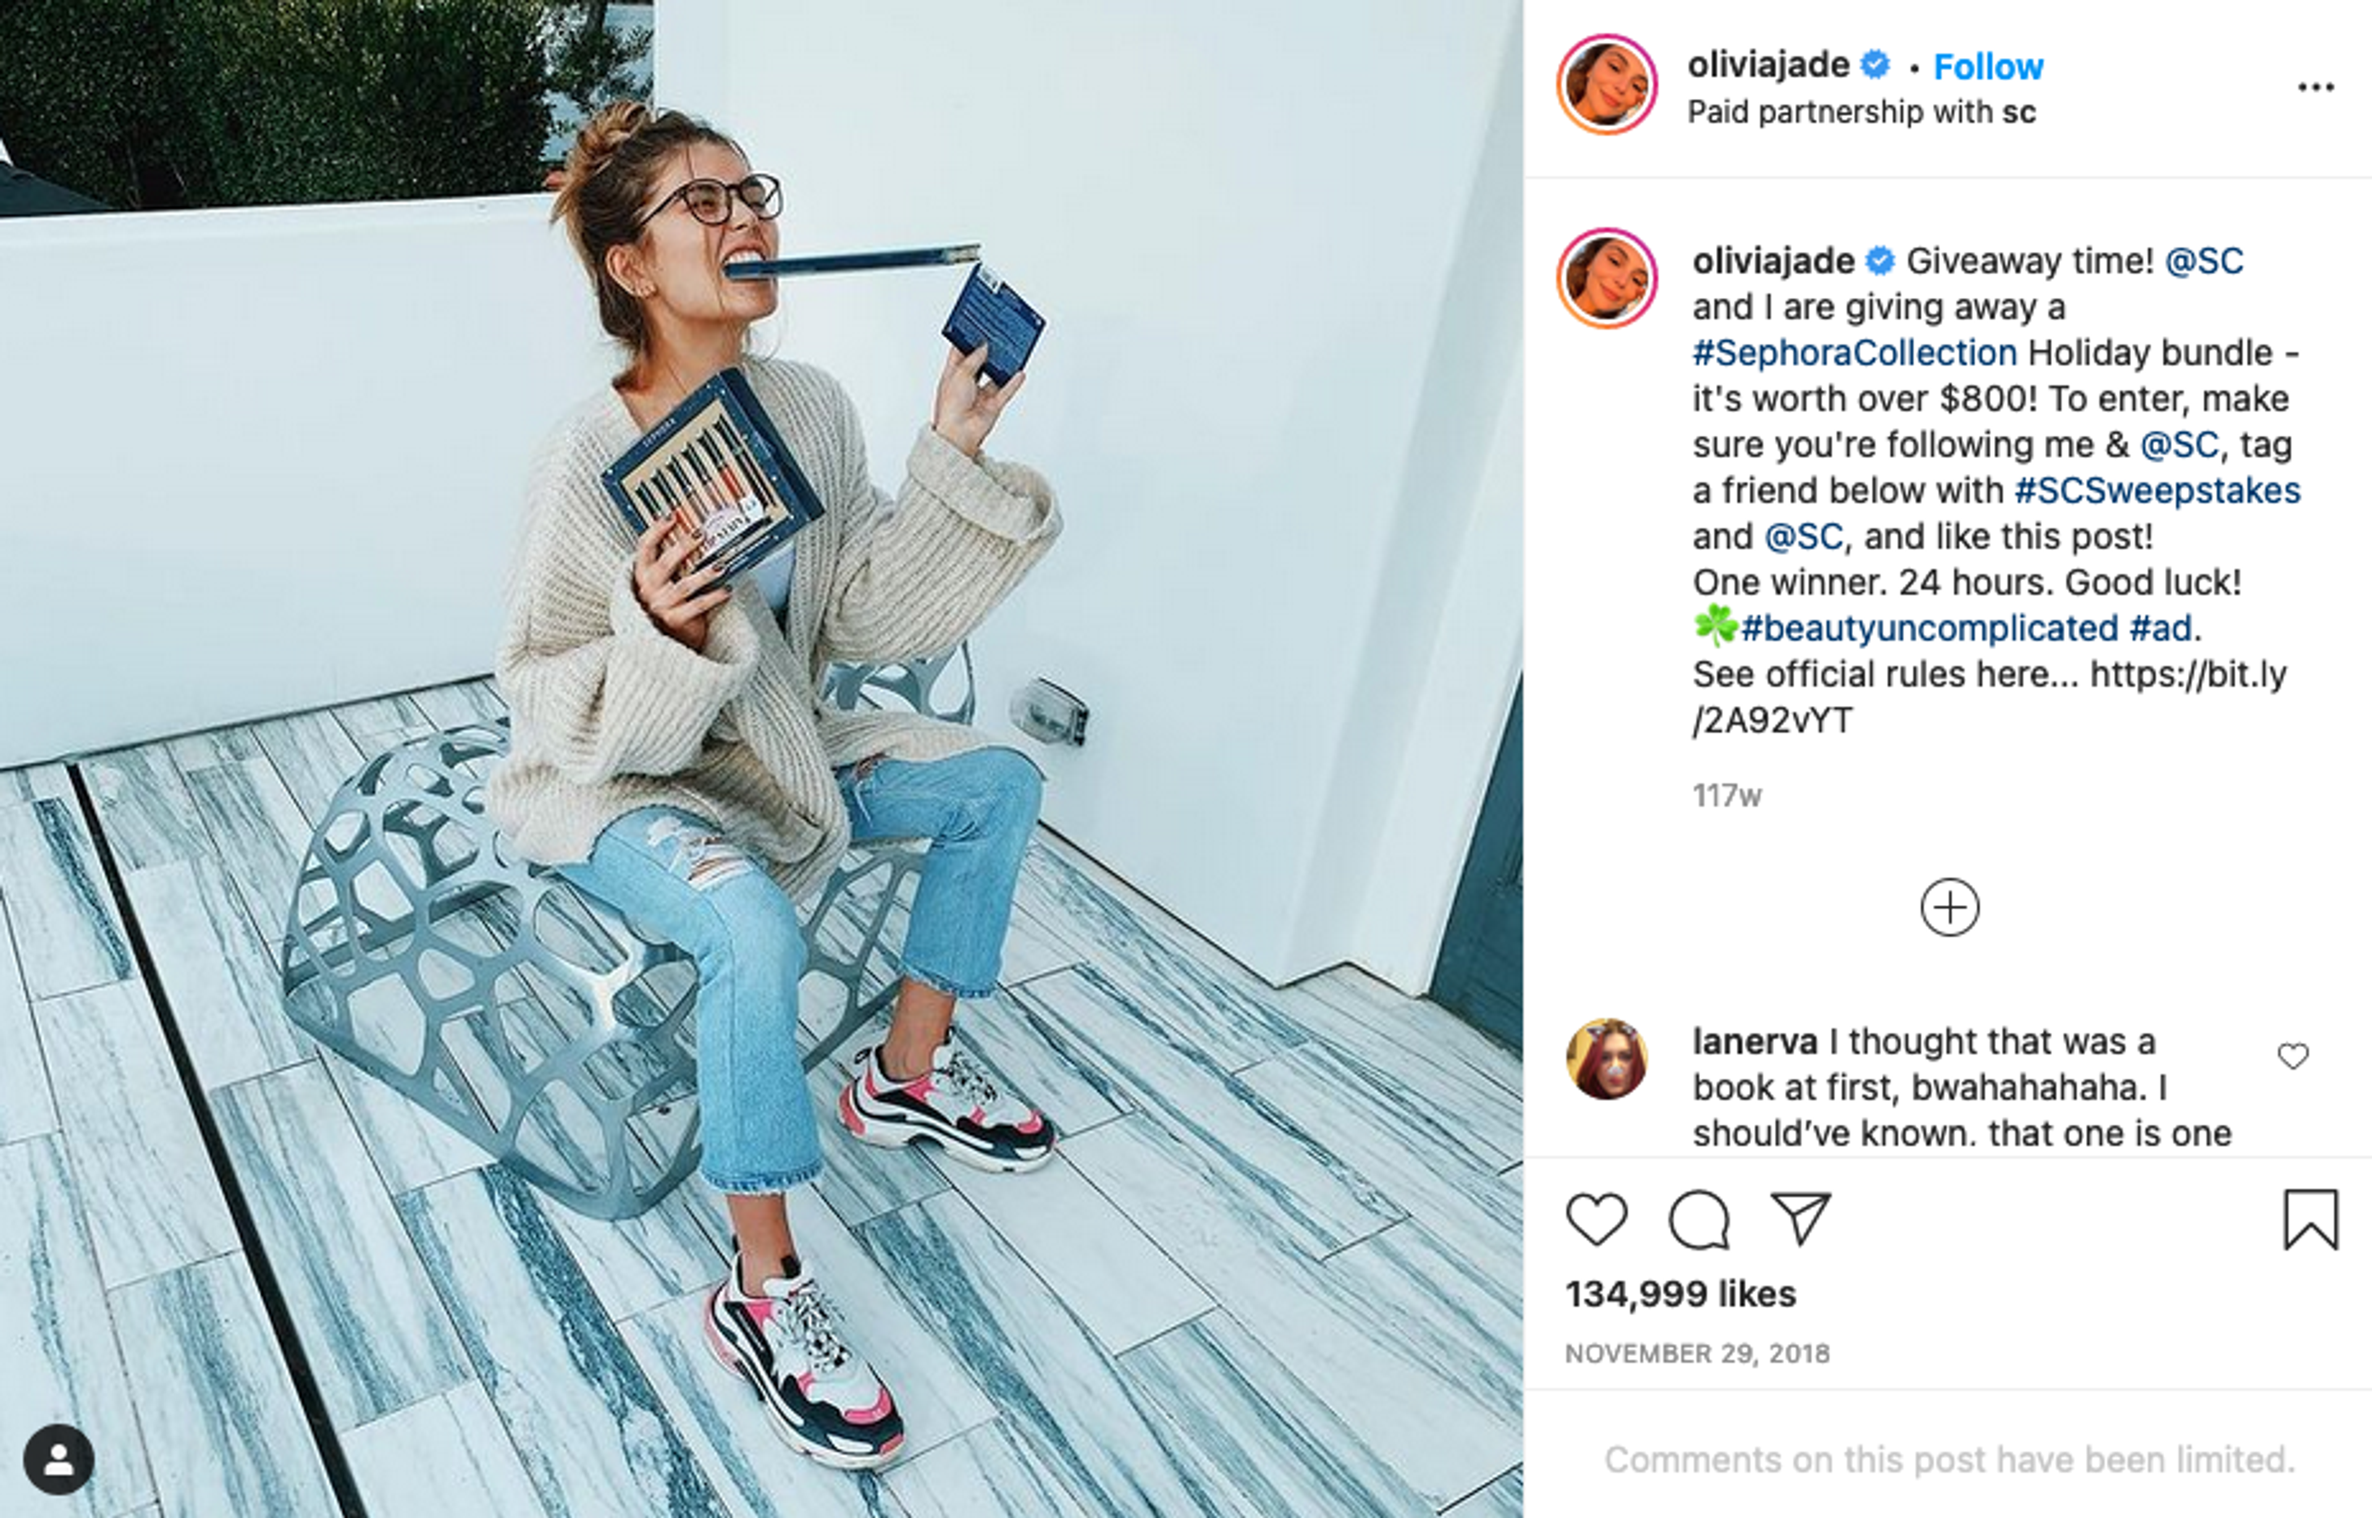This screenshot has height=1518, width=2372.
Task: Open the comment bubble icon
Action: pyautogui.click(x=1700, y=1220)
